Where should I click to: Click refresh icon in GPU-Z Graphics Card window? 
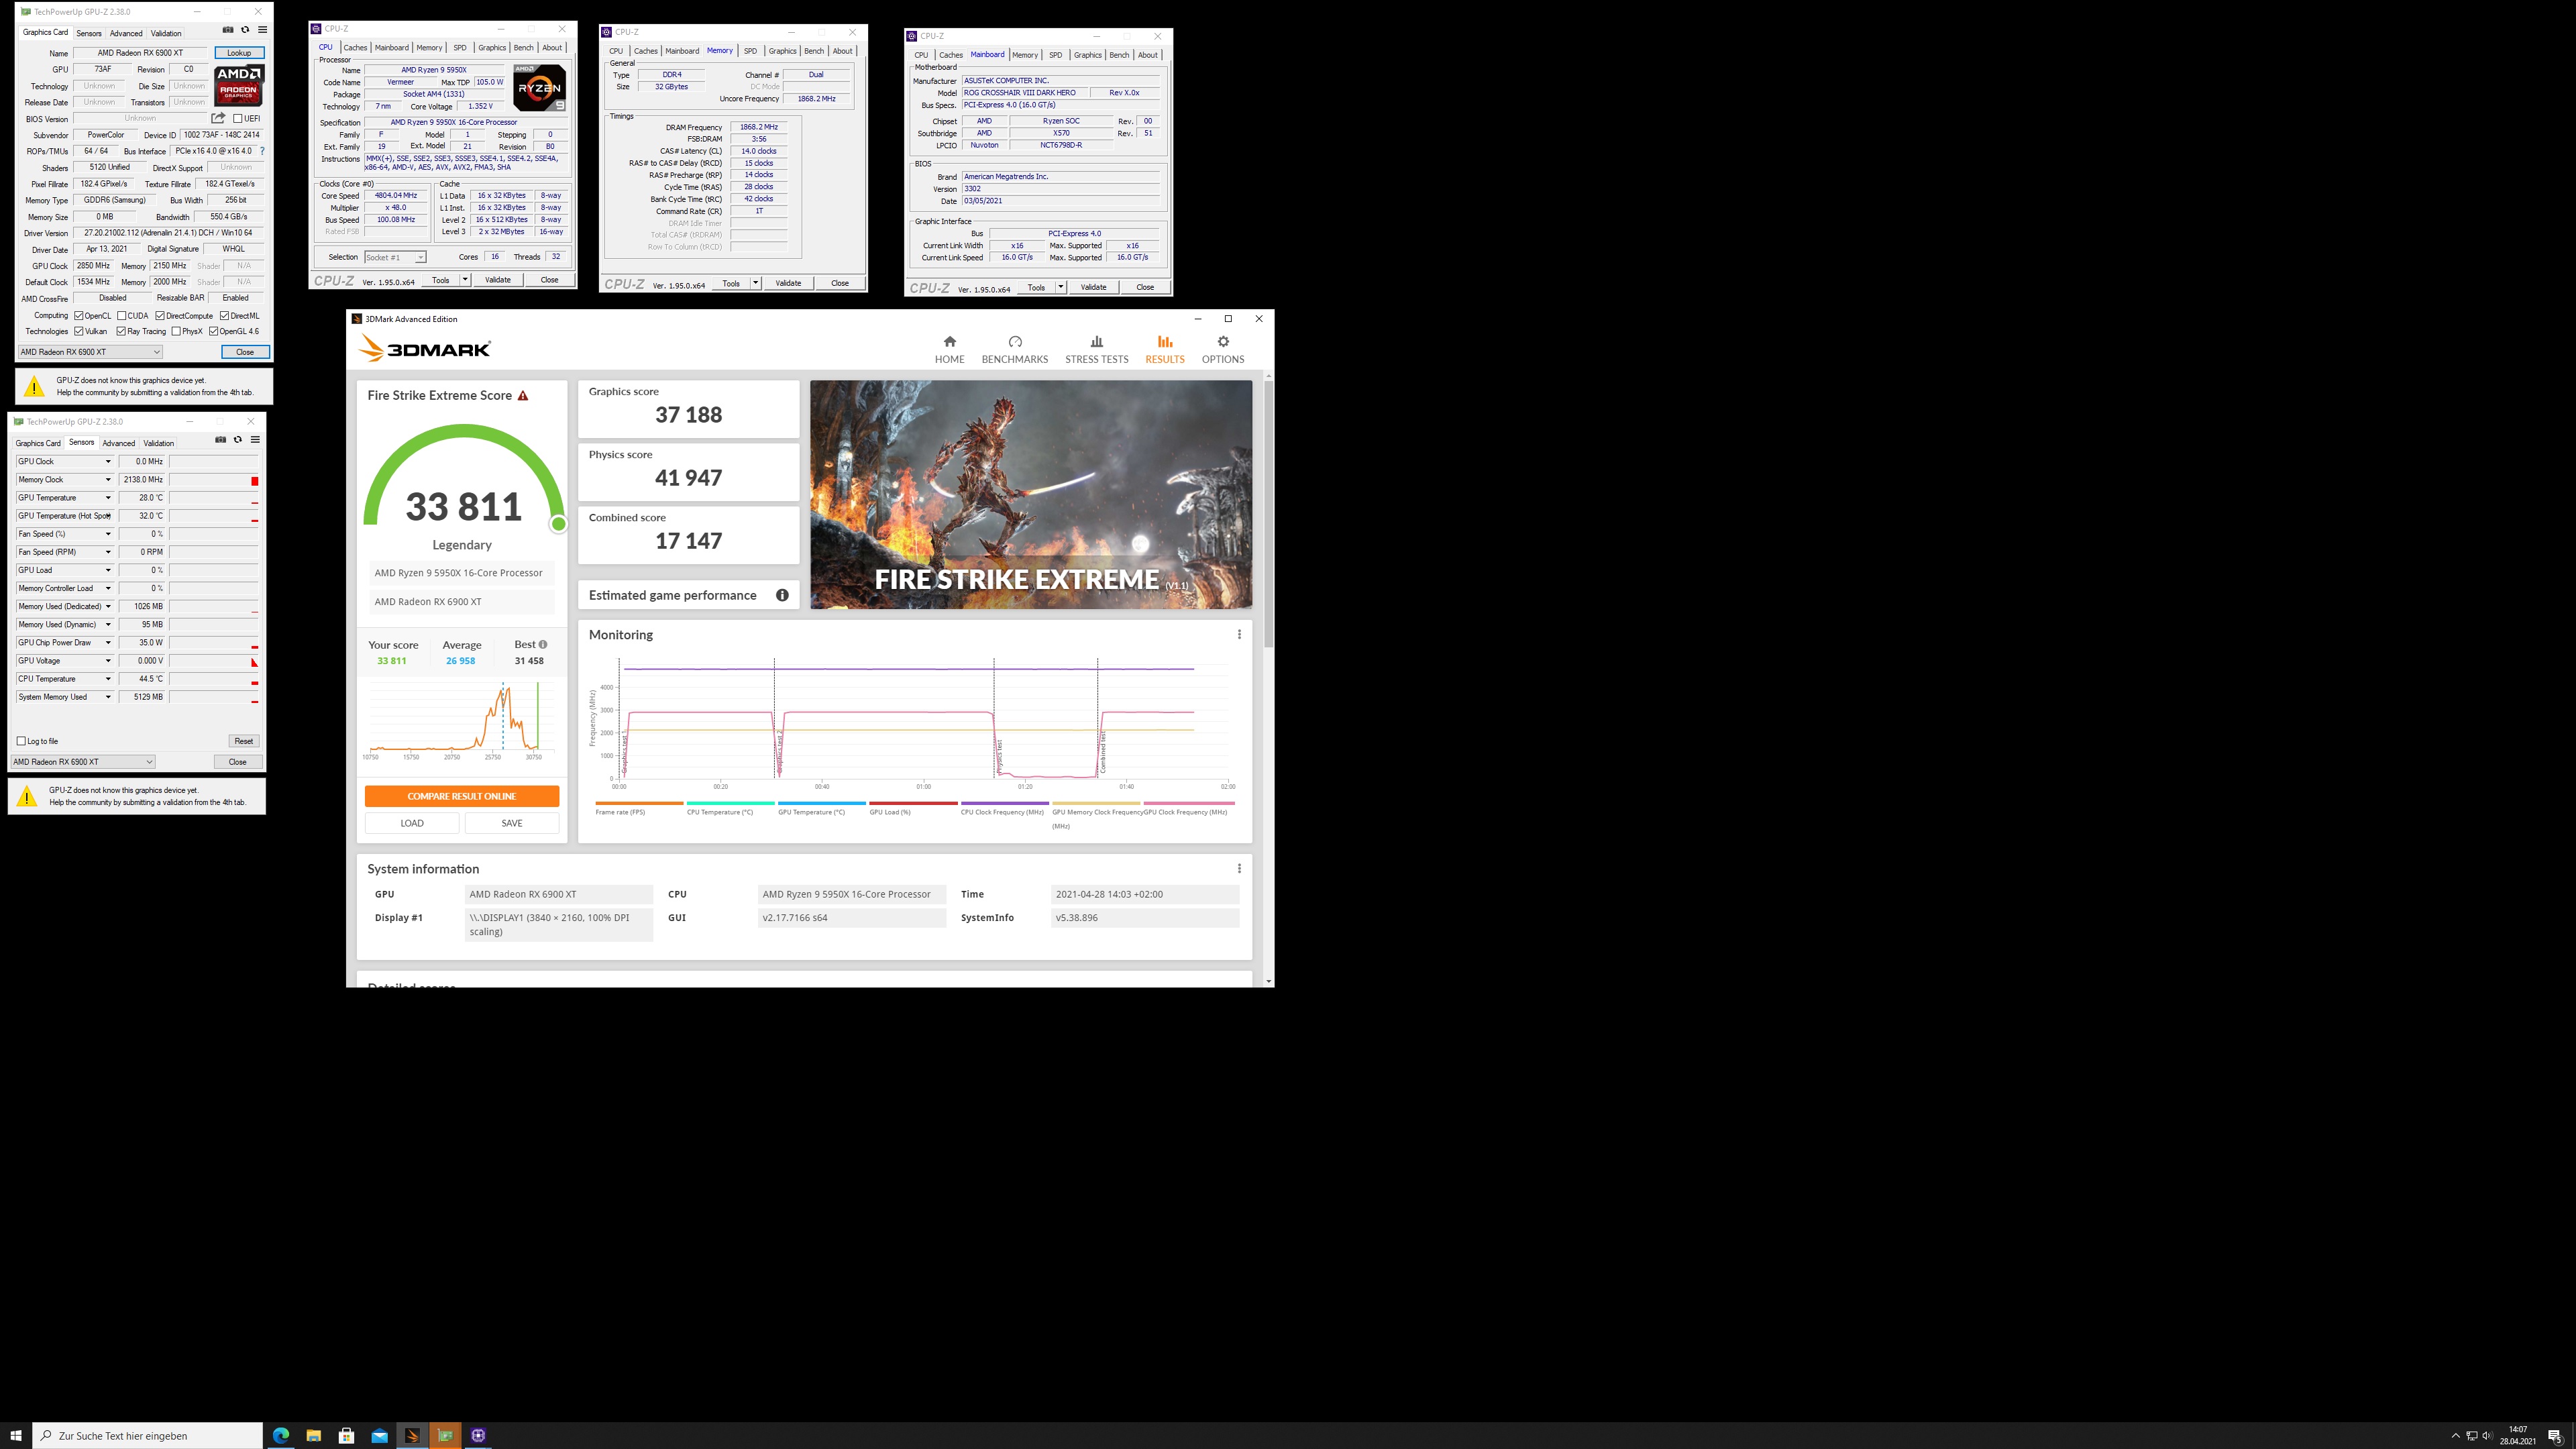click(245, 30)
